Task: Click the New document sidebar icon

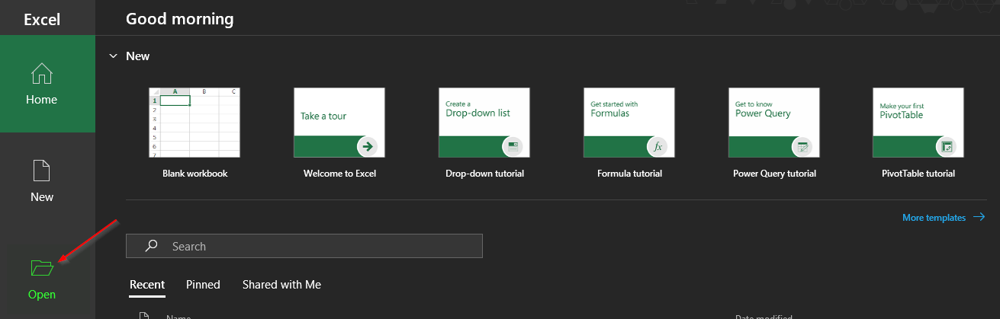Action: 42,171
